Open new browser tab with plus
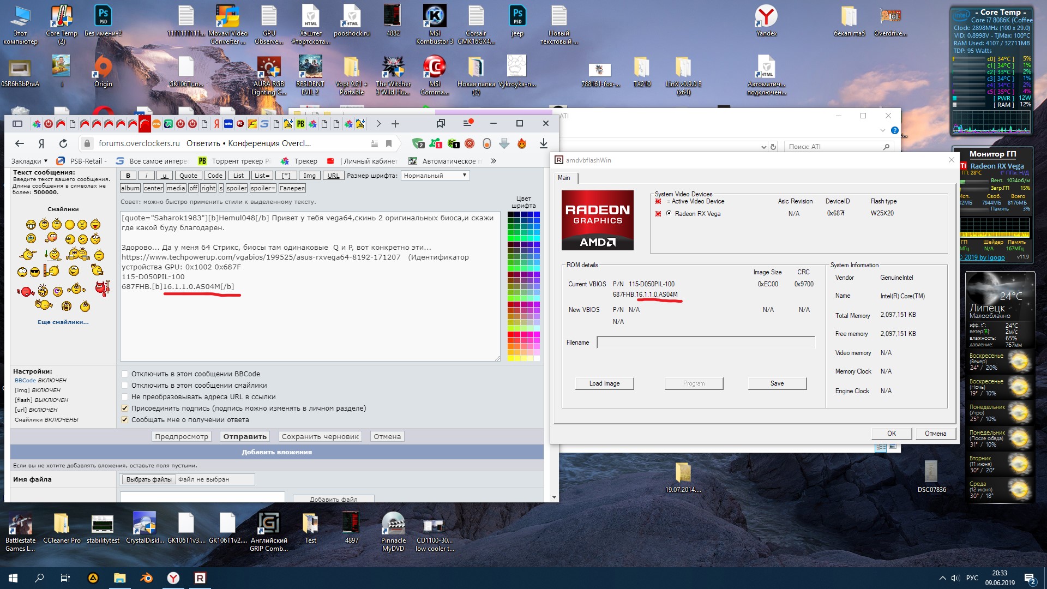This screenshot has width=1047, height=589. click(x=395, y=124)
